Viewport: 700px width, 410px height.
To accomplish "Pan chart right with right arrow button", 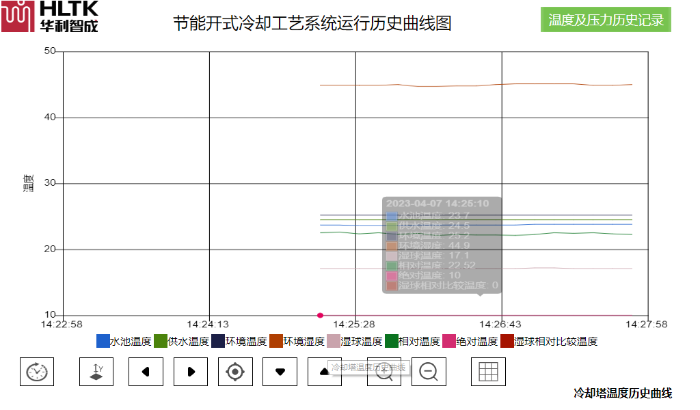I will 191,372.
